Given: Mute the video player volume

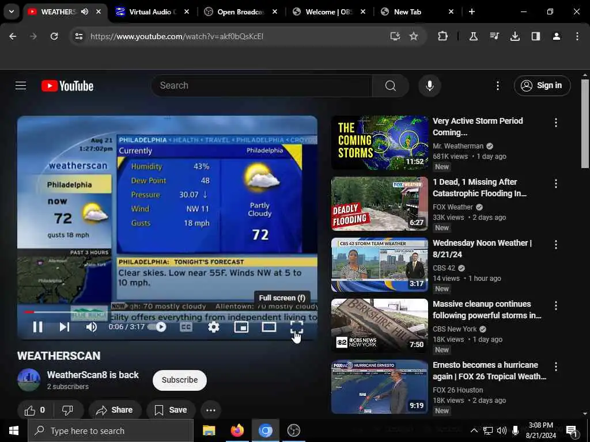Looking at the screenshot, I should (92, 327).
